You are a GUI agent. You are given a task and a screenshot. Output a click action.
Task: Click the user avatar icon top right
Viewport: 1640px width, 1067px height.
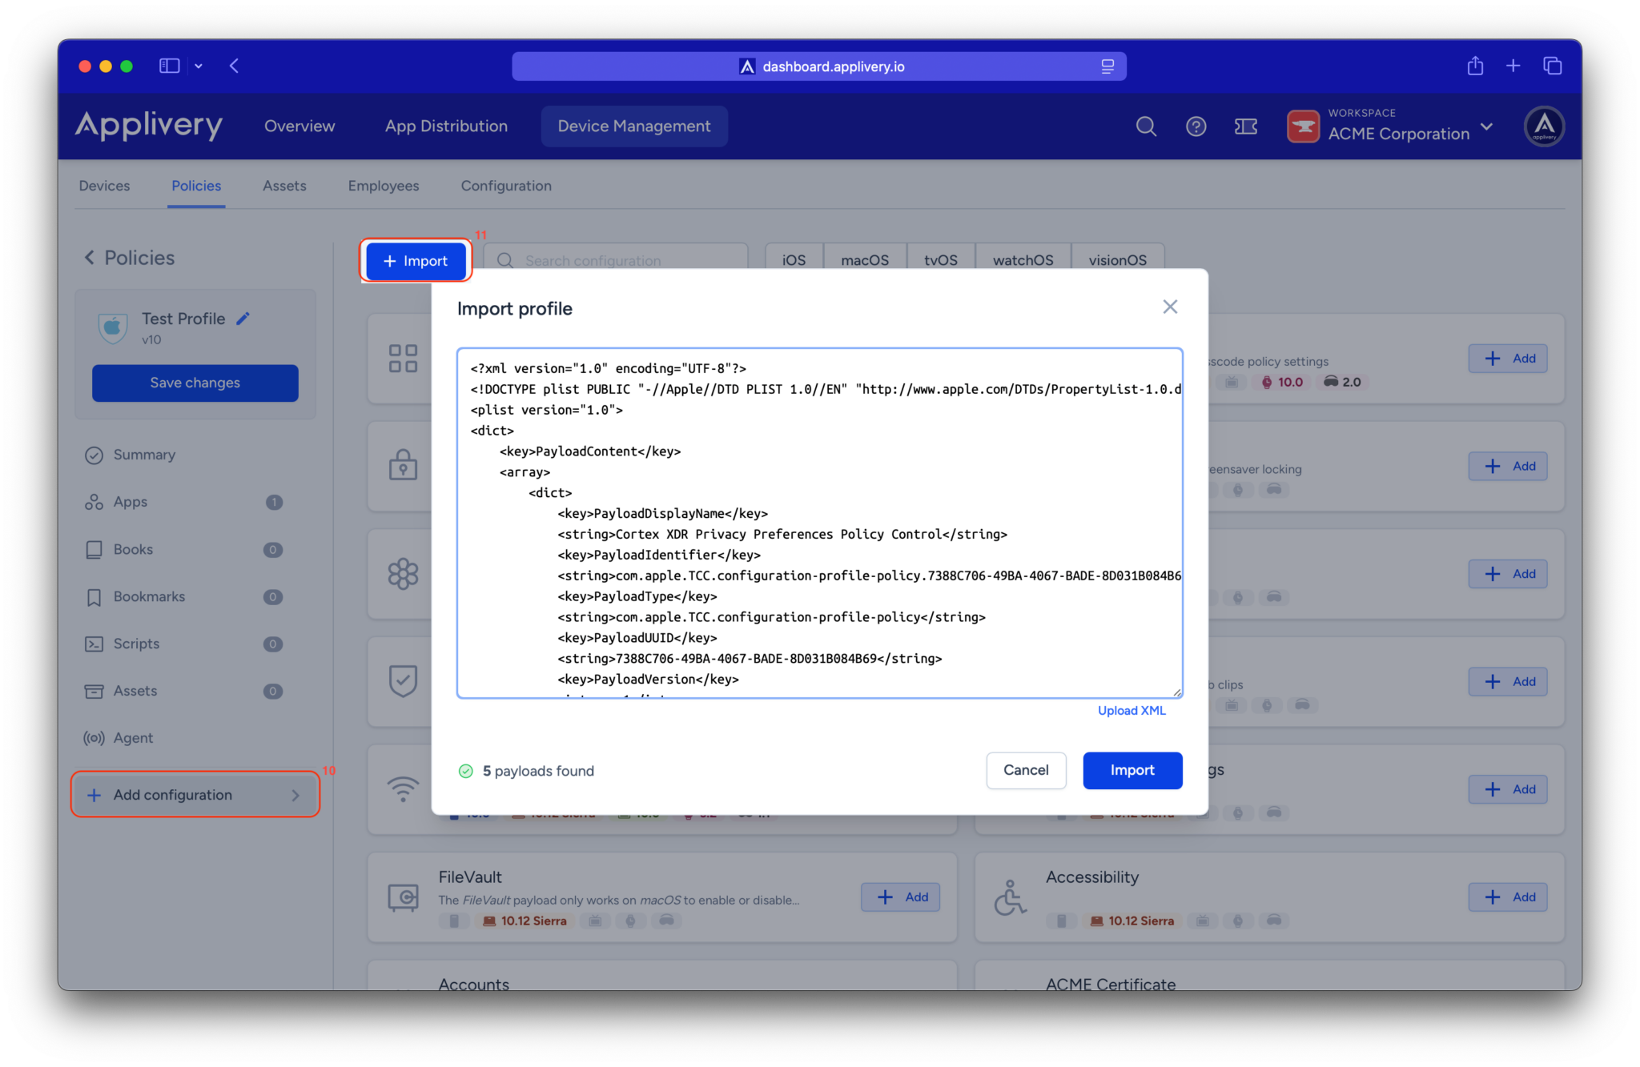1544,126
